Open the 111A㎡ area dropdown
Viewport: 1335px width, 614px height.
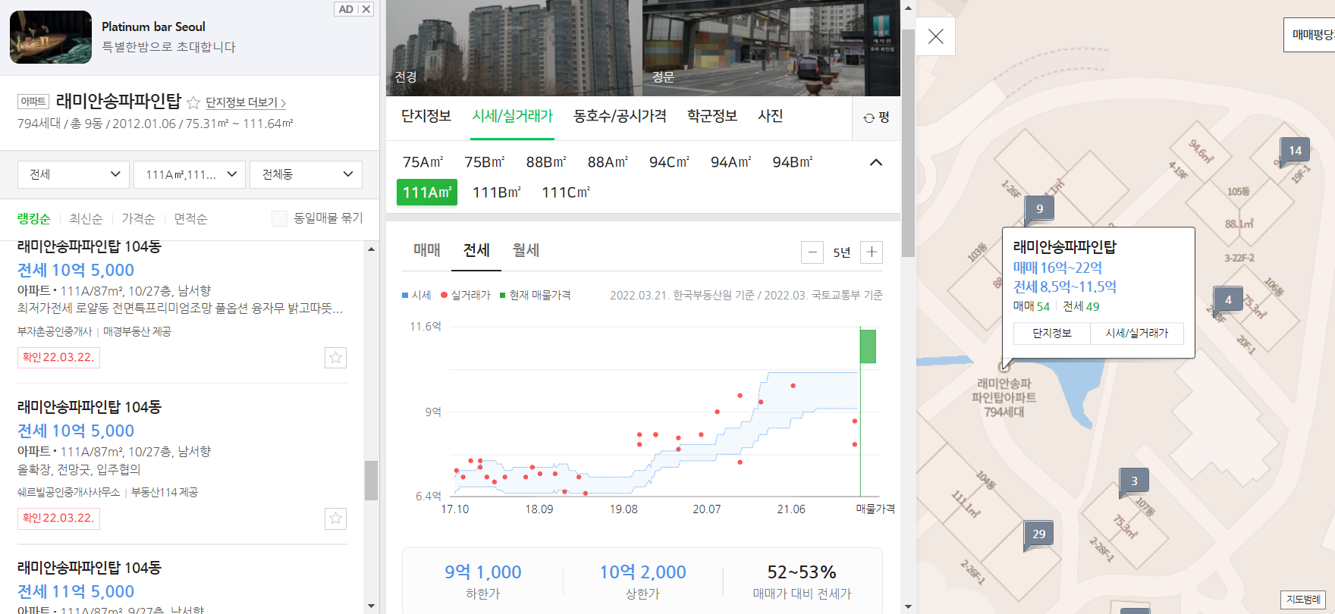point(190,174)
